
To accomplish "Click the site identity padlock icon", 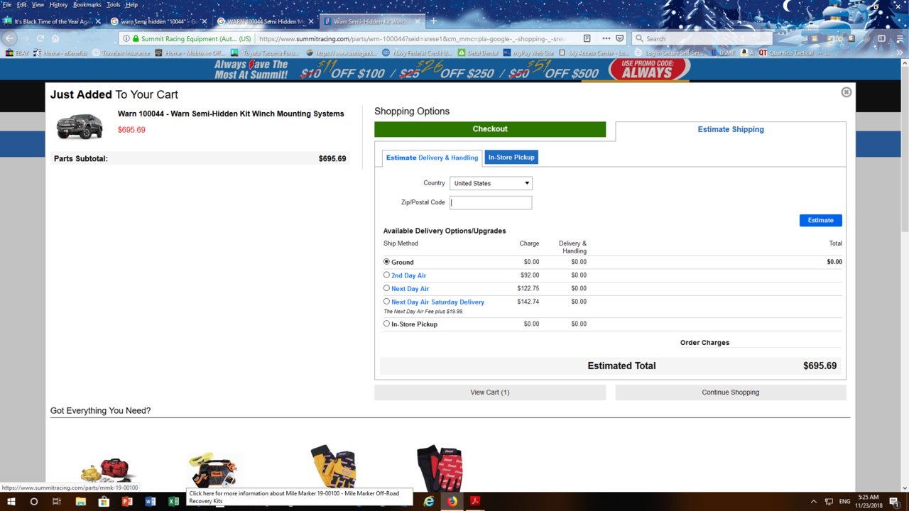I will pyautogui.click(x=135, y=38).
